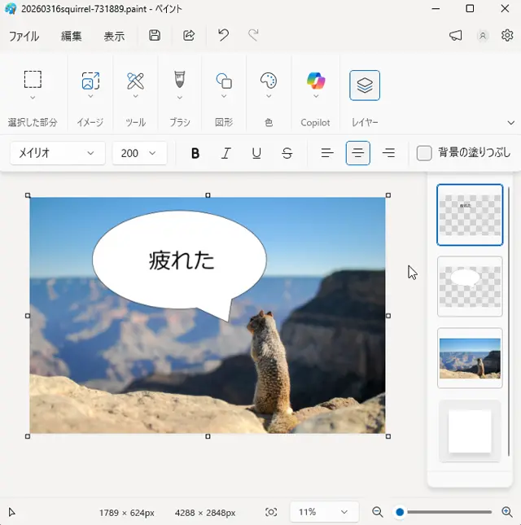Open the Color (色) palette icon
Screen dimensions: 521x525
coord(269,81)
